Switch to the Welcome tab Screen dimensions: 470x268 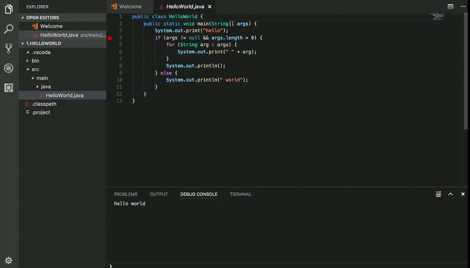point(130,6)
